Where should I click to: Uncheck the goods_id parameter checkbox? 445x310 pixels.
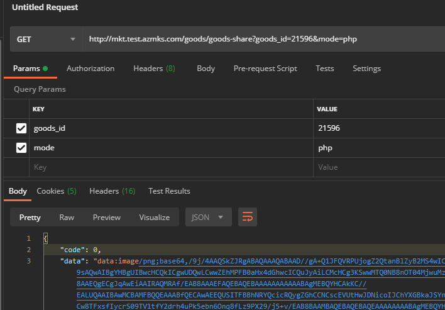(x=21, y=128)
